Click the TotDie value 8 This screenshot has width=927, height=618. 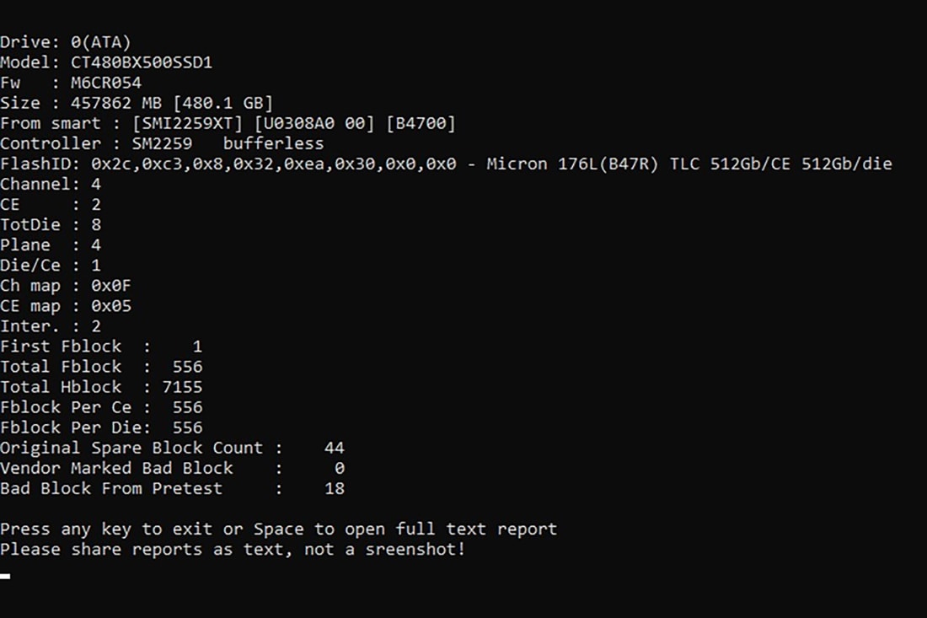pyautogui.click(x=96, y=224)
